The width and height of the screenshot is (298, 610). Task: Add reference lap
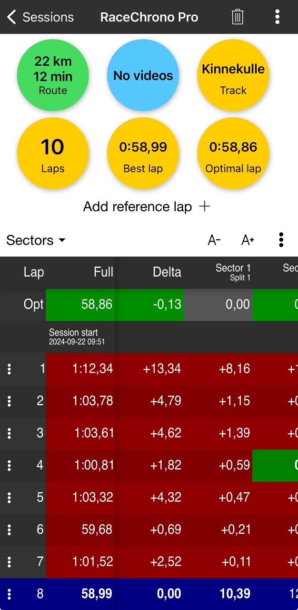point(147,206)
